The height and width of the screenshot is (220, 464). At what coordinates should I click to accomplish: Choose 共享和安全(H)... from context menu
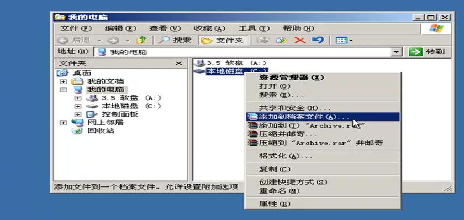coord(323,108)
